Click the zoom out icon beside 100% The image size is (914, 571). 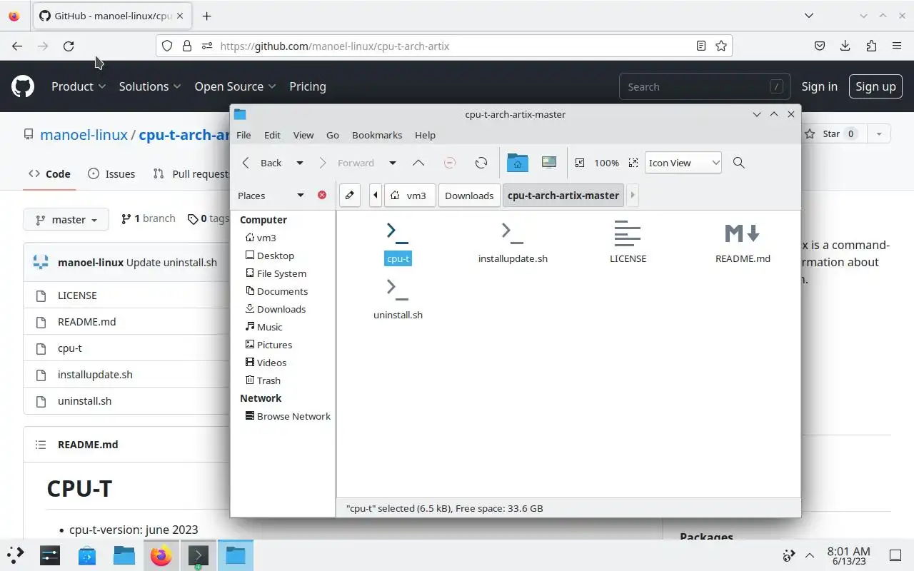(580, 163)
